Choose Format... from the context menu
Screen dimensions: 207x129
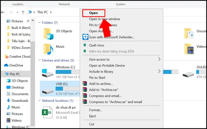tap(95, 110)
